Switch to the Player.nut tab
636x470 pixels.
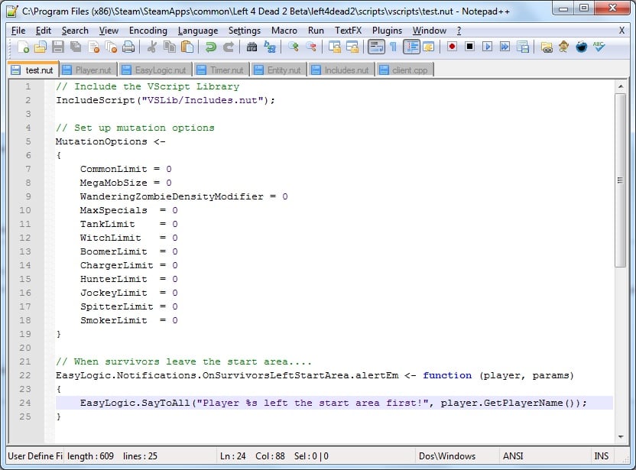tap(88, 70)
